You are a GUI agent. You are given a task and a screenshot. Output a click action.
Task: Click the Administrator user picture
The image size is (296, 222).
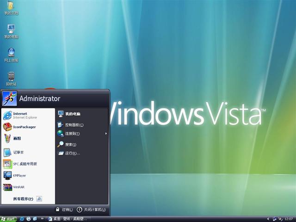click(x=9, y=99)
